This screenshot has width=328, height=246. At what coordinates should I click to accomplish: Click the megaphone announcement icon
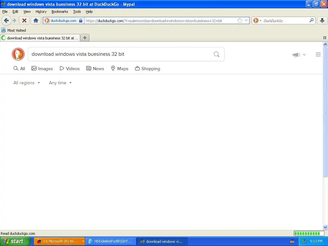[296, 54]
